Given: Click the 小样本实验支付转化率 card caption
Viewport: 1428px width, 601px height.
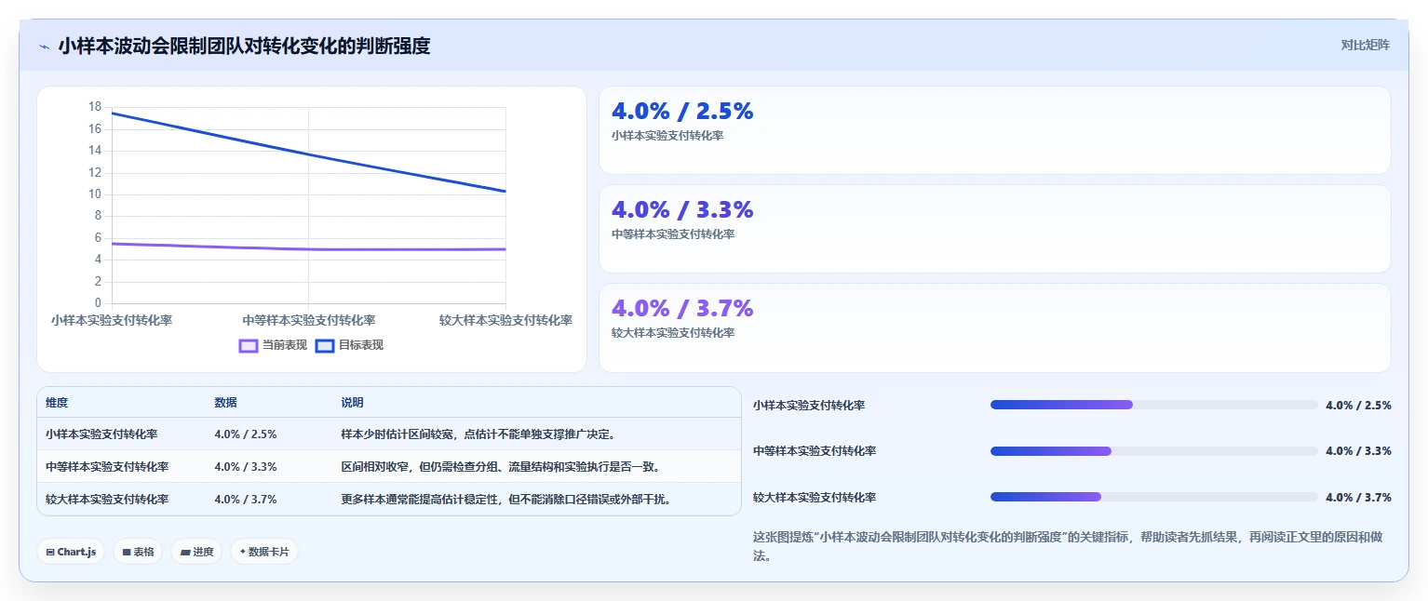Looking at the screenshot, I should click(667, 136).
